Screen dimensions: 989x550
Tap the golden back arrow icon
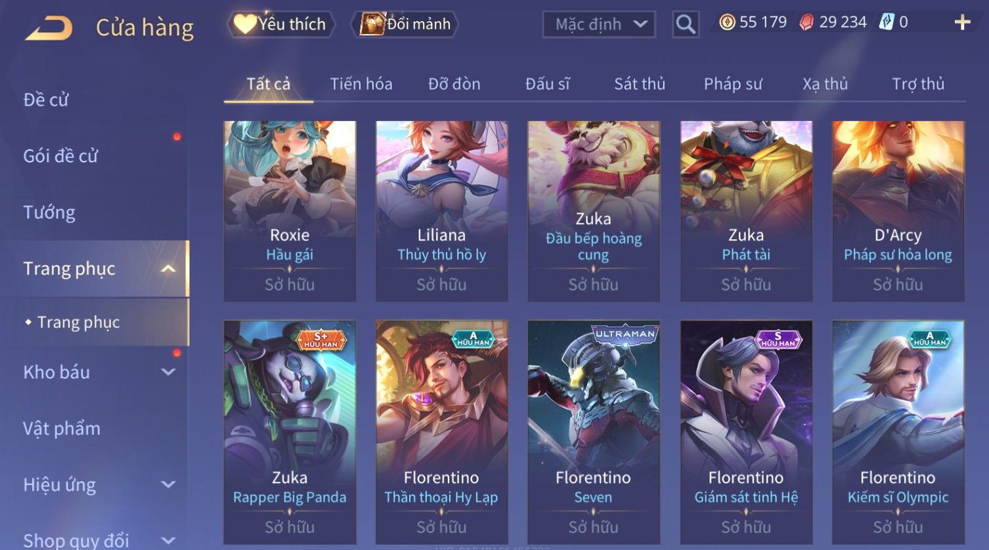pos(49,28)
